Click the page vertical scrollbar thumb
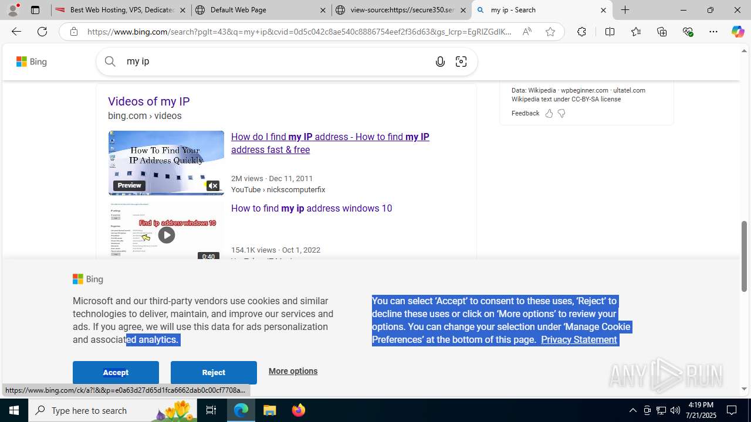Viewport: 751px width, 422px height. 745,256
